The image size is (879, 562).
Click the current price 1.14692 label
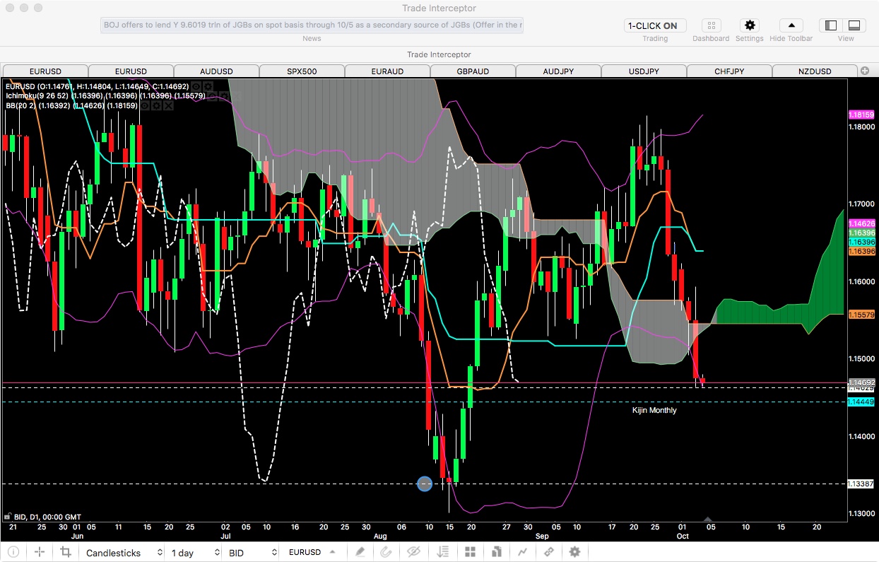pyautogui.click(x=861, y=382)
